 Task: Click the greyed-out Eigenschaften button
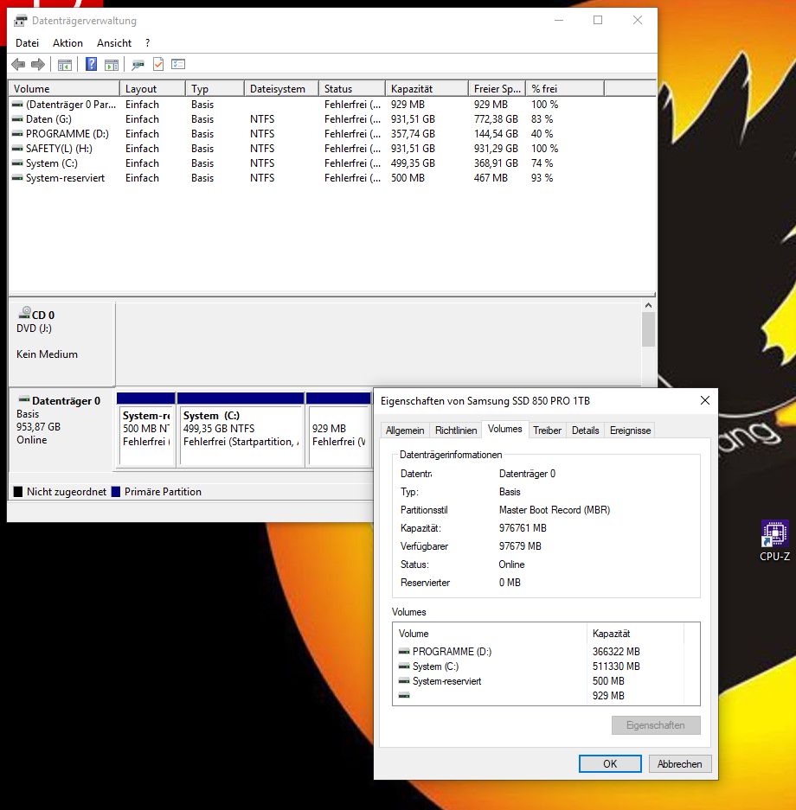[656, 725]
